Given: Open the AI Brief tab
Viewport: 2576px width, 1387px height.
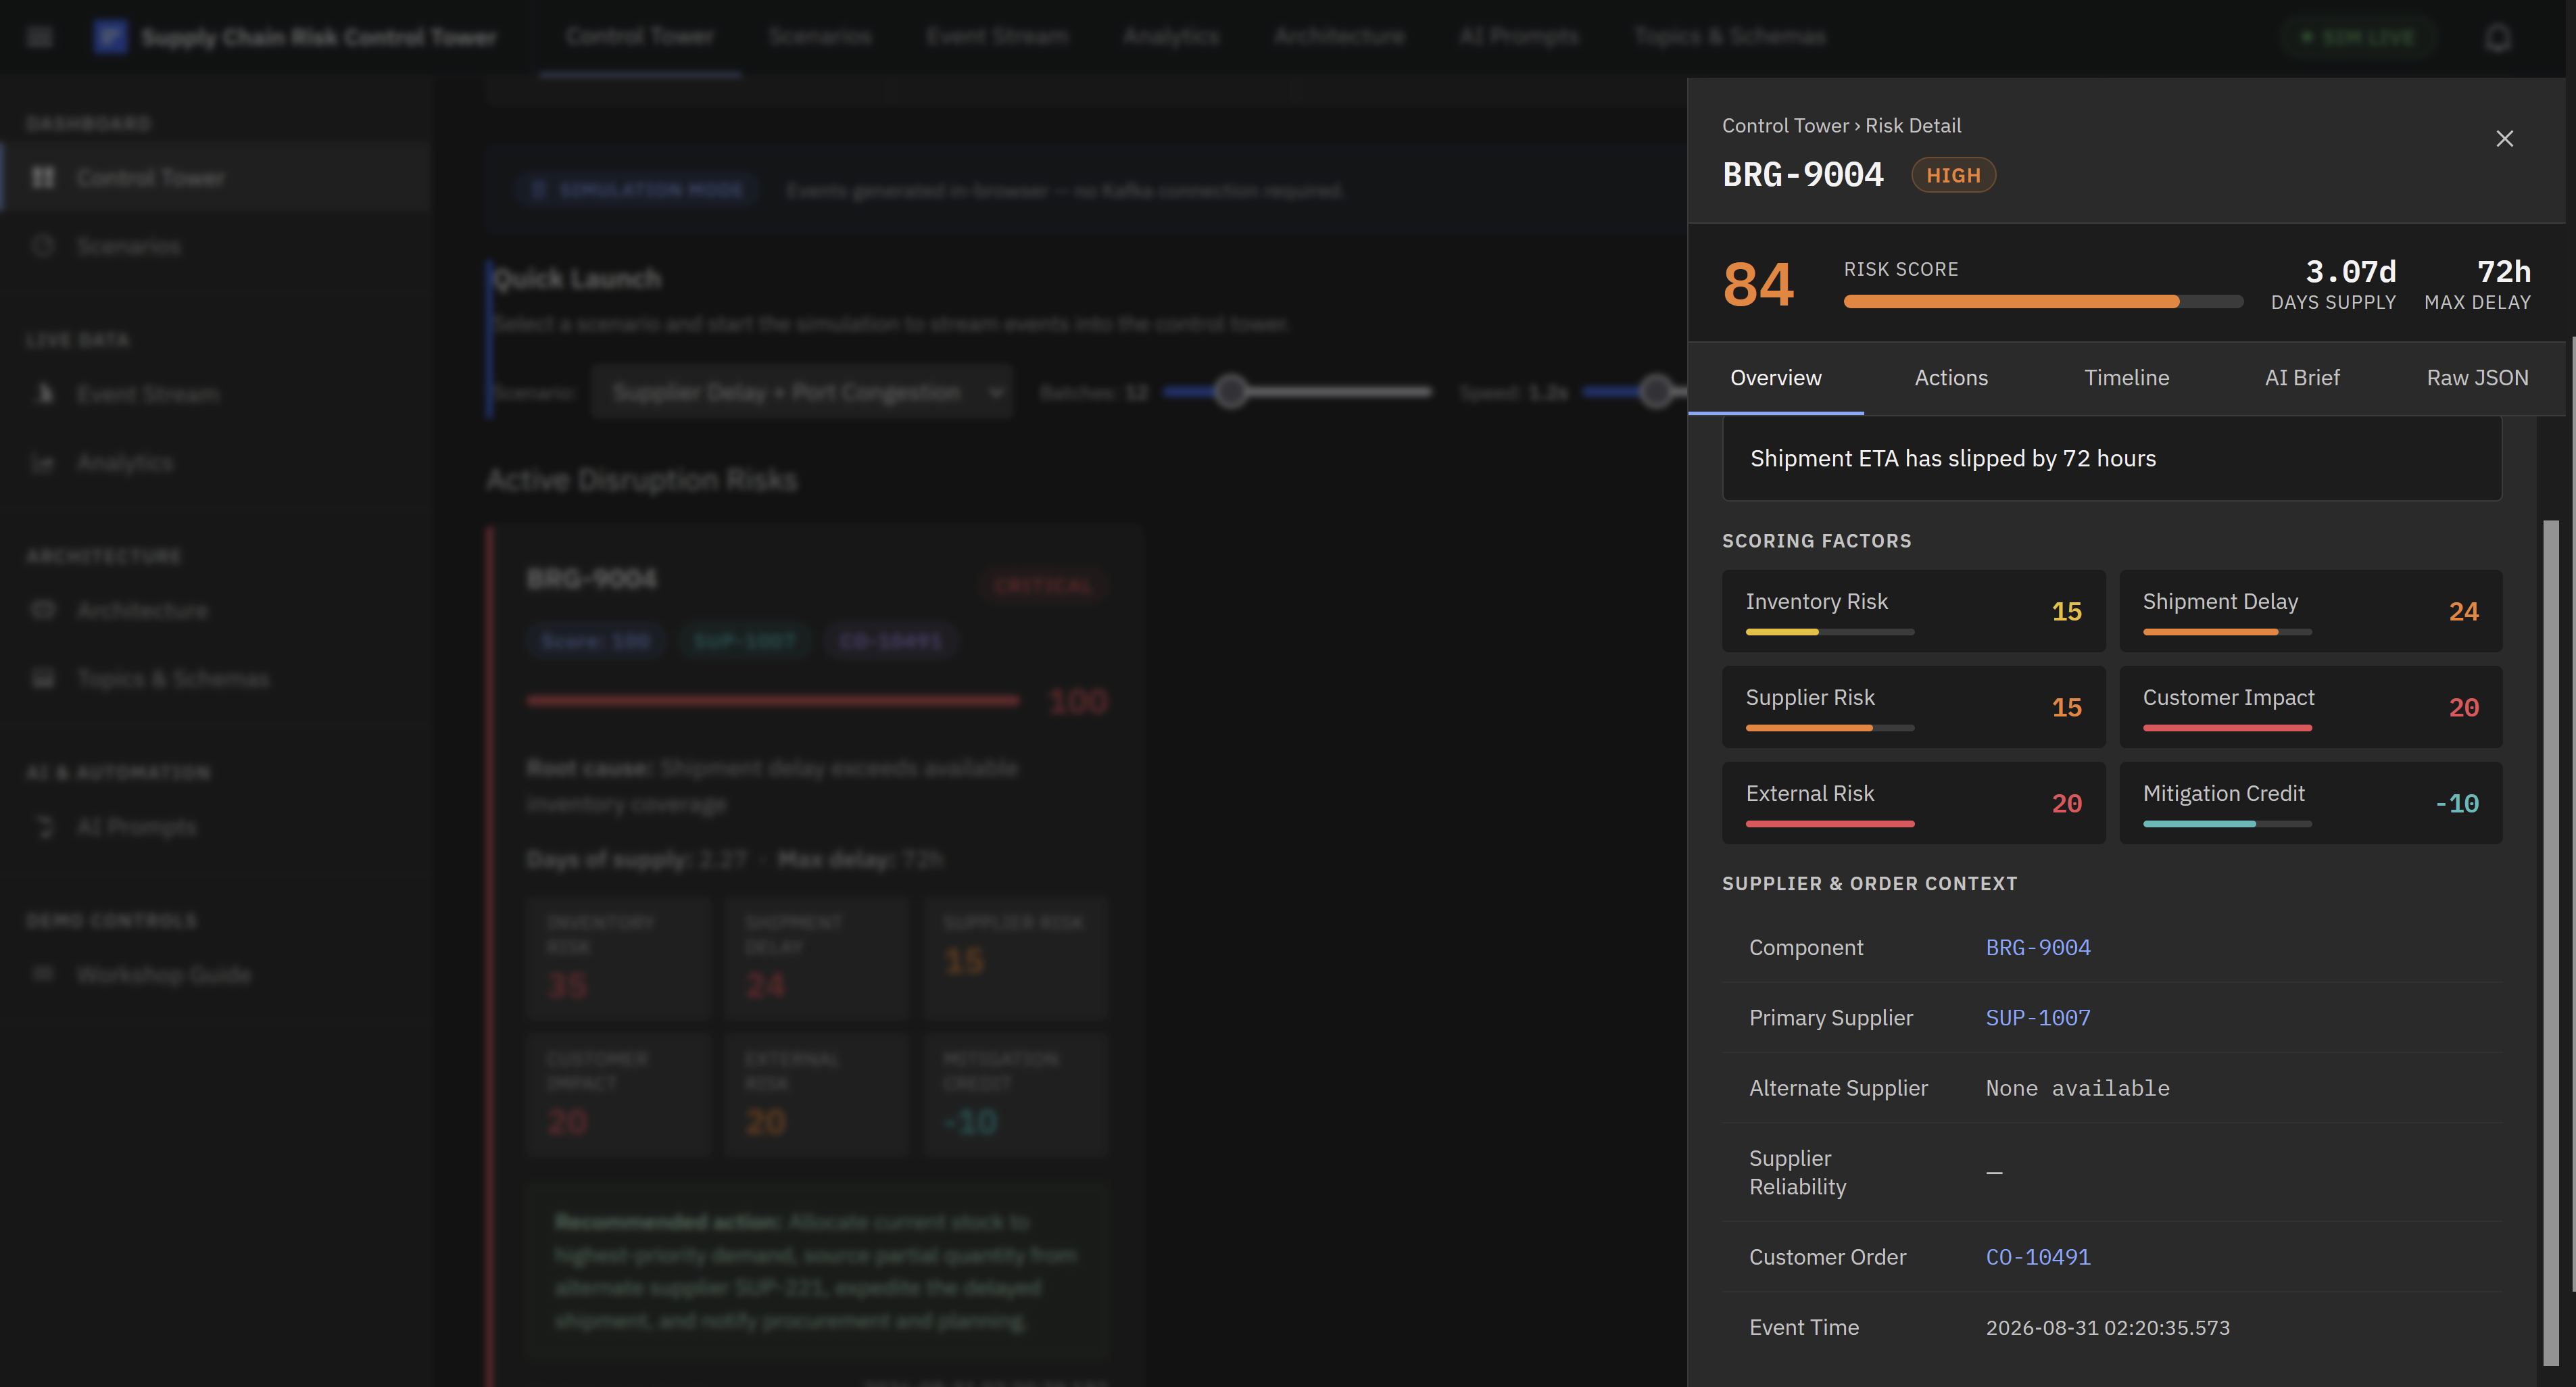Looking at the screenshot, I should 2302,378.
